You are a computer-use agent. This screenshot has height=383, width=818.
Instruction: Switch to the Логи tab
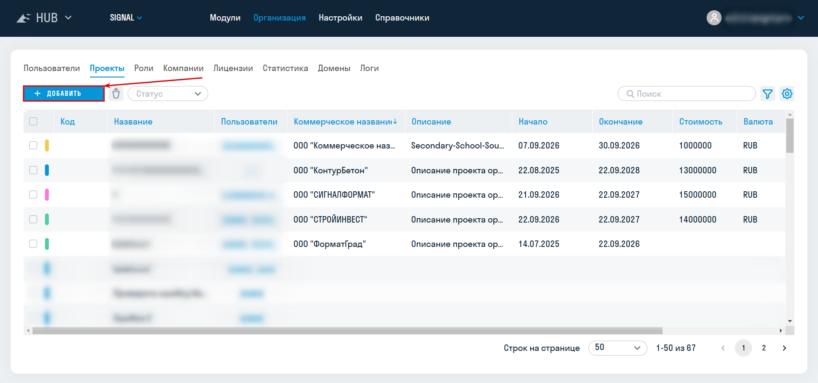369,68
